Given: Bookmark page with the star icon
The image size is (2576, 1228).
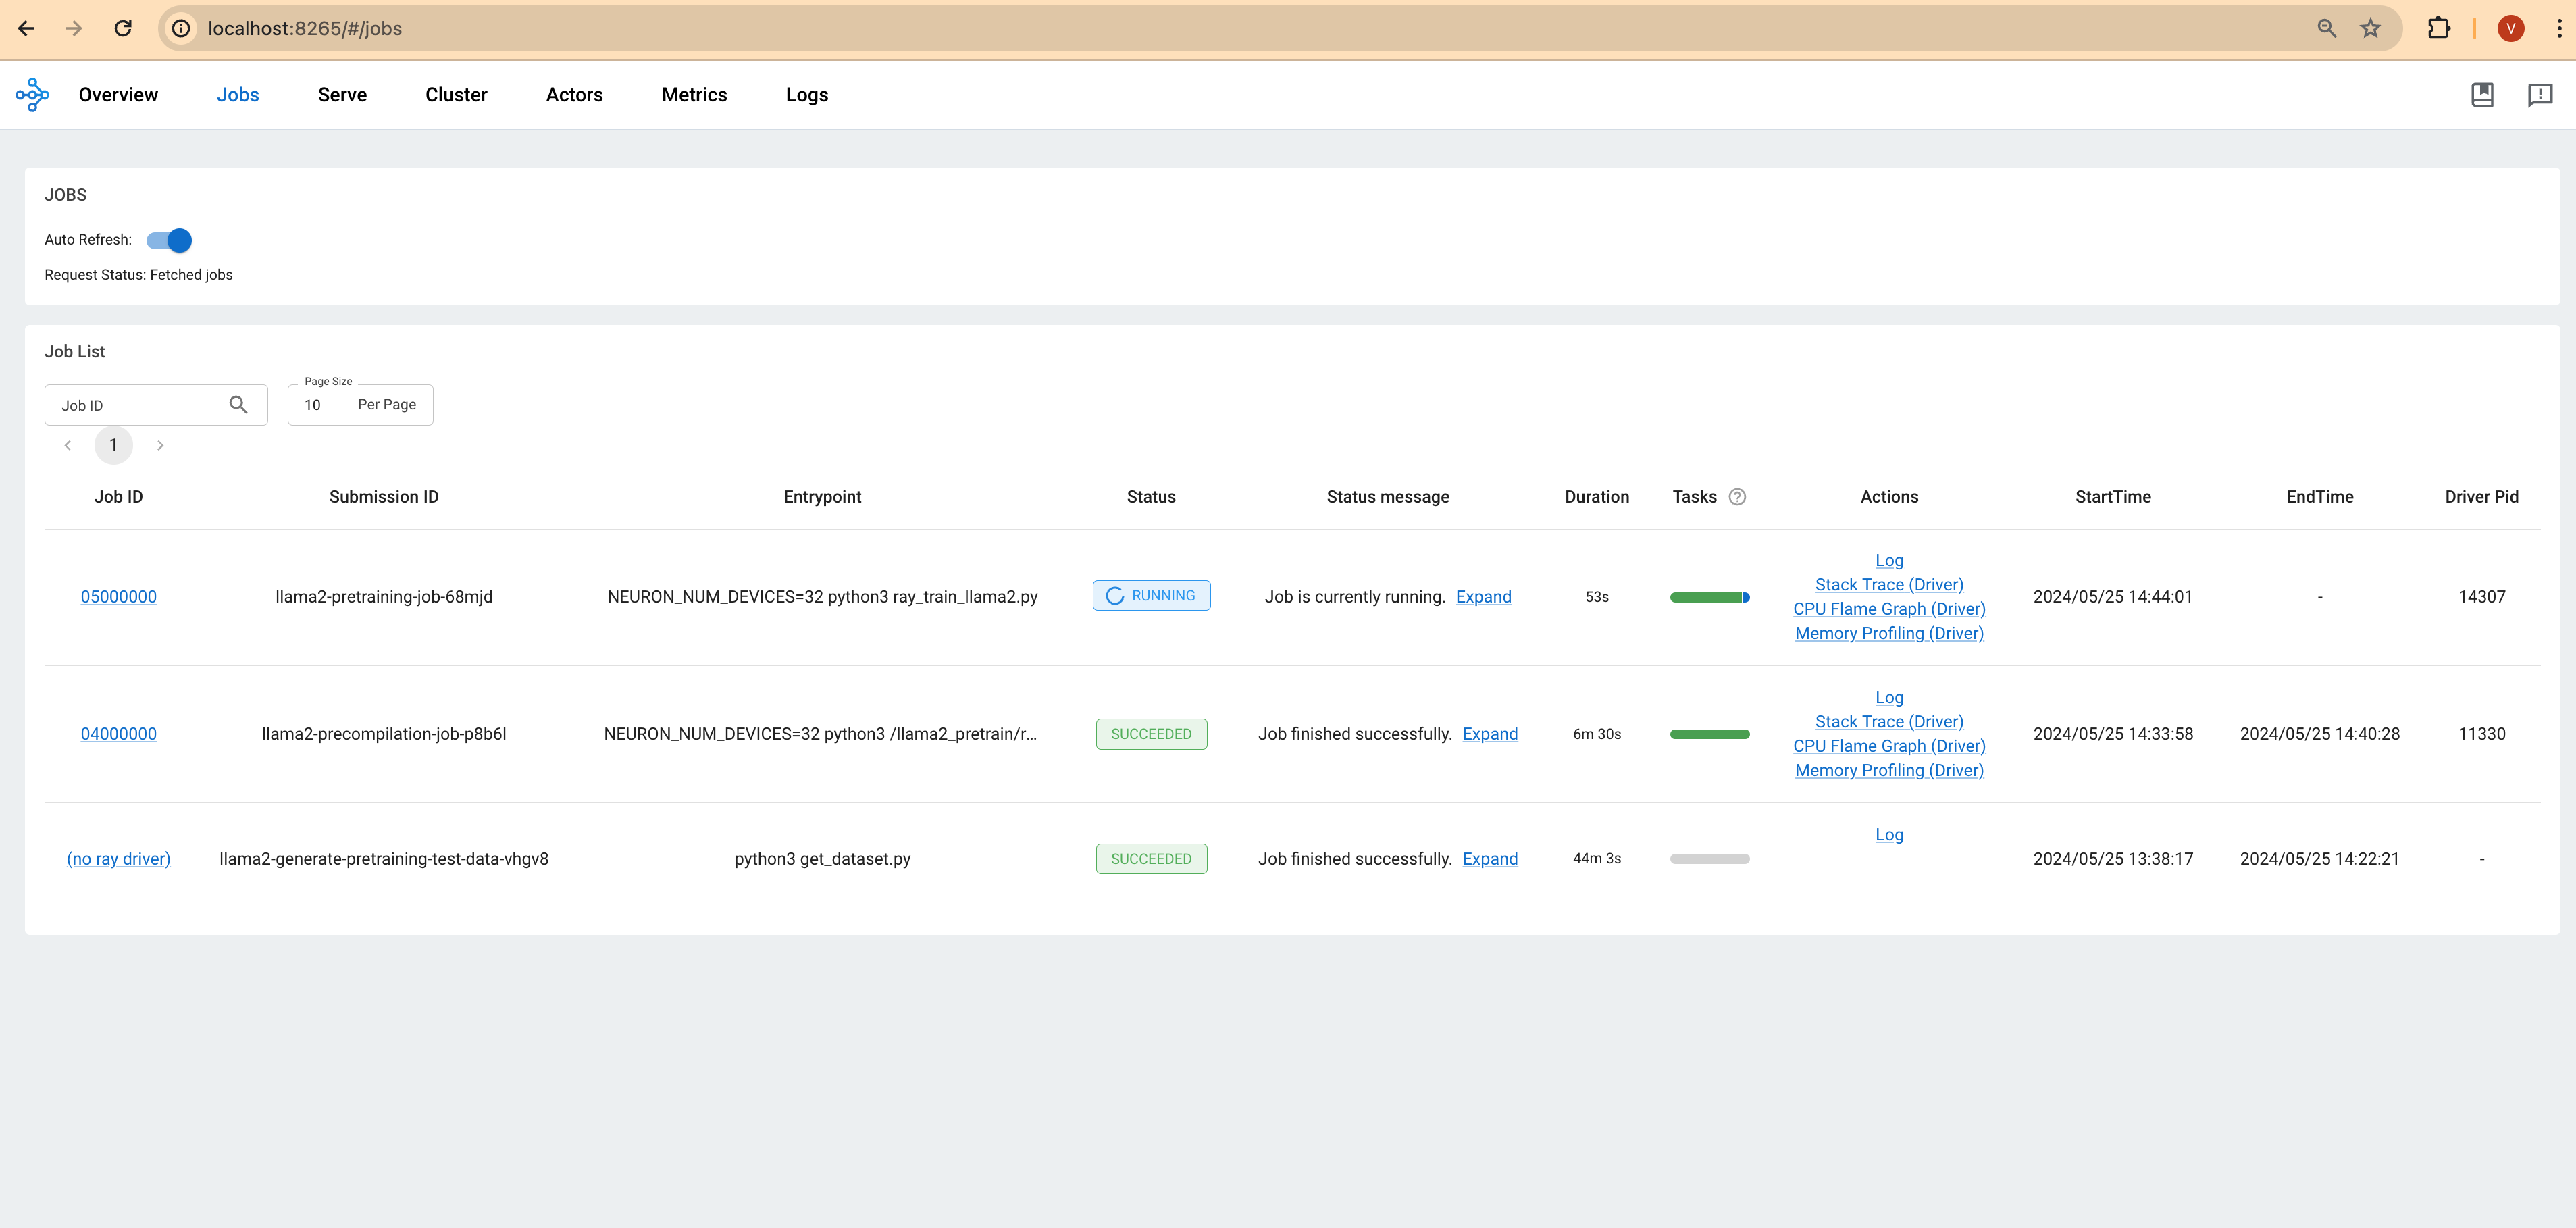Looking at the screenshot, I should [x=2370, y=28].
